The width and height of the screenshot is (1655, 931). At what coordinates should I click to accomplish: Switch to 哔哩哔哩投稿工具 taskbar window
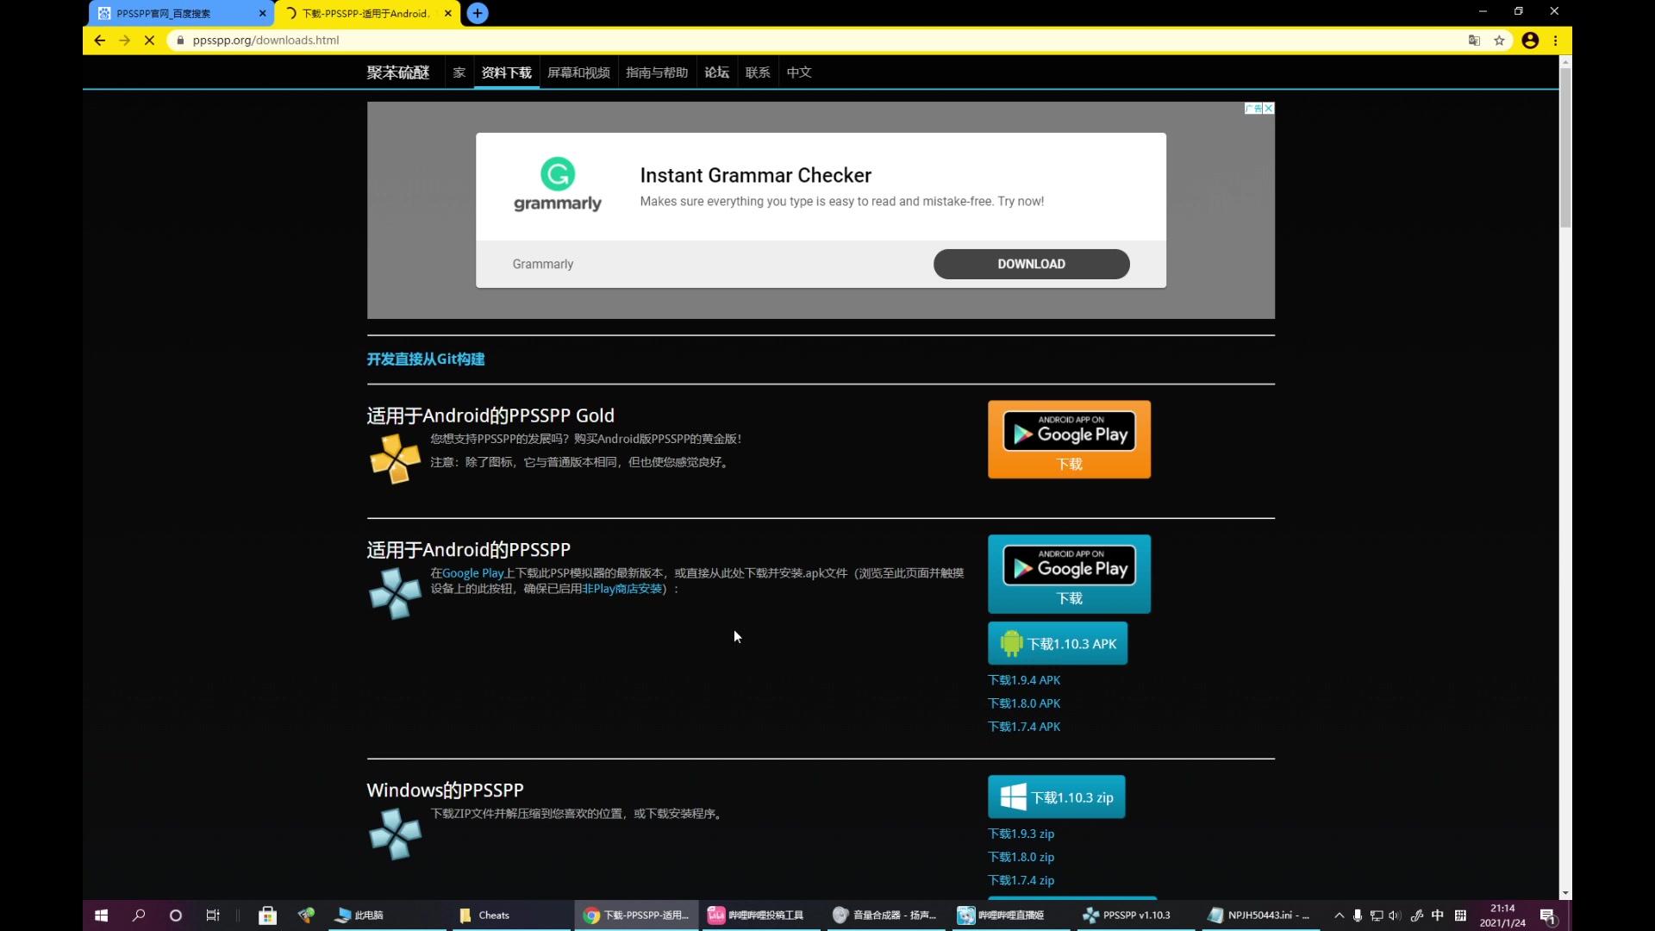(x=761, y=915)
